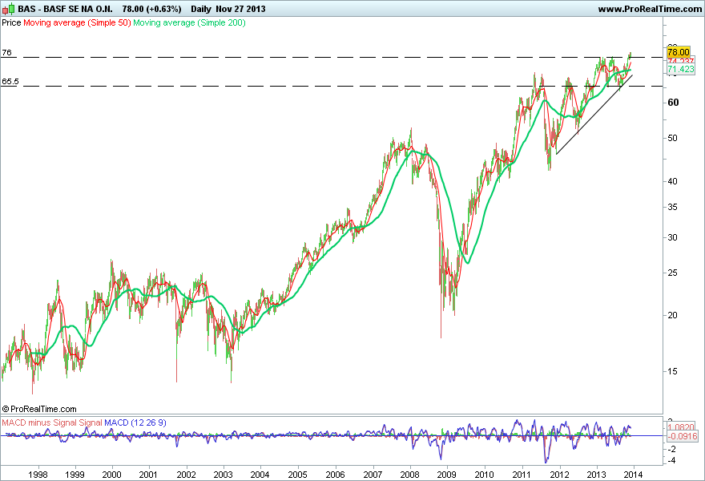The image size is (705, 481).
Task: Click the 2002 year on time axis
Action: [186, 475]
